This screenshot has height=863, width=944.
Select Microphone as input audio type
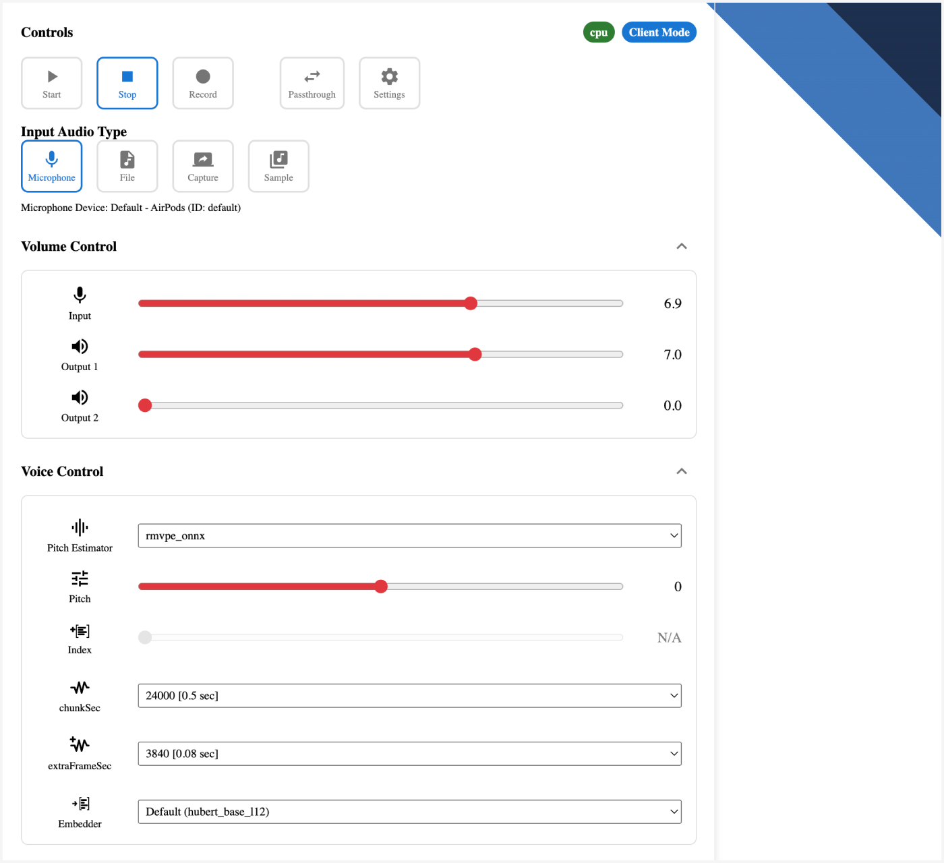[x=52, y=166]
